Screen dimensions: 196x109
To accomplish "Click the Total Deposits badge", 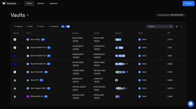I will pyautogui.click(x=170, y=15).
